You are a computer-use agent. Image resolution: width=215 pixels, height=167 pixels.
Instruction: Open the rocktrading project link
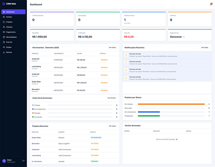36,155
